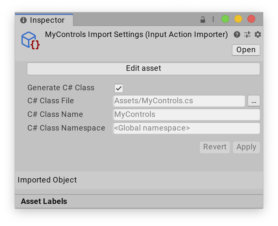Open the Inspector kebab menu icon
The image size is (278, 226).
click(x=213, y=19)
